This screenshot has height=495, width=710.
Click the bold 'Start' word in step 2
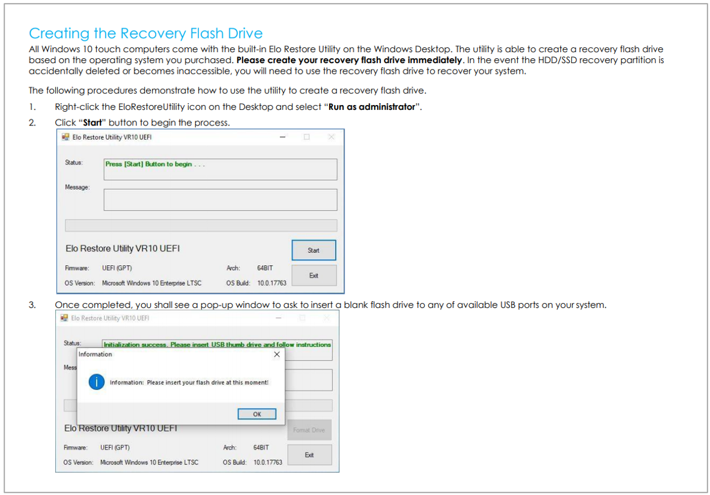(93, 122)
